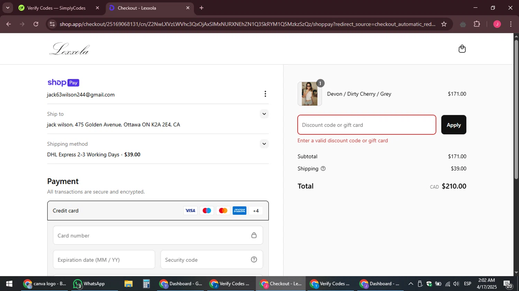
Task: Click the Visa card logo
Action: pyautogui.click(x=190, y=211)
